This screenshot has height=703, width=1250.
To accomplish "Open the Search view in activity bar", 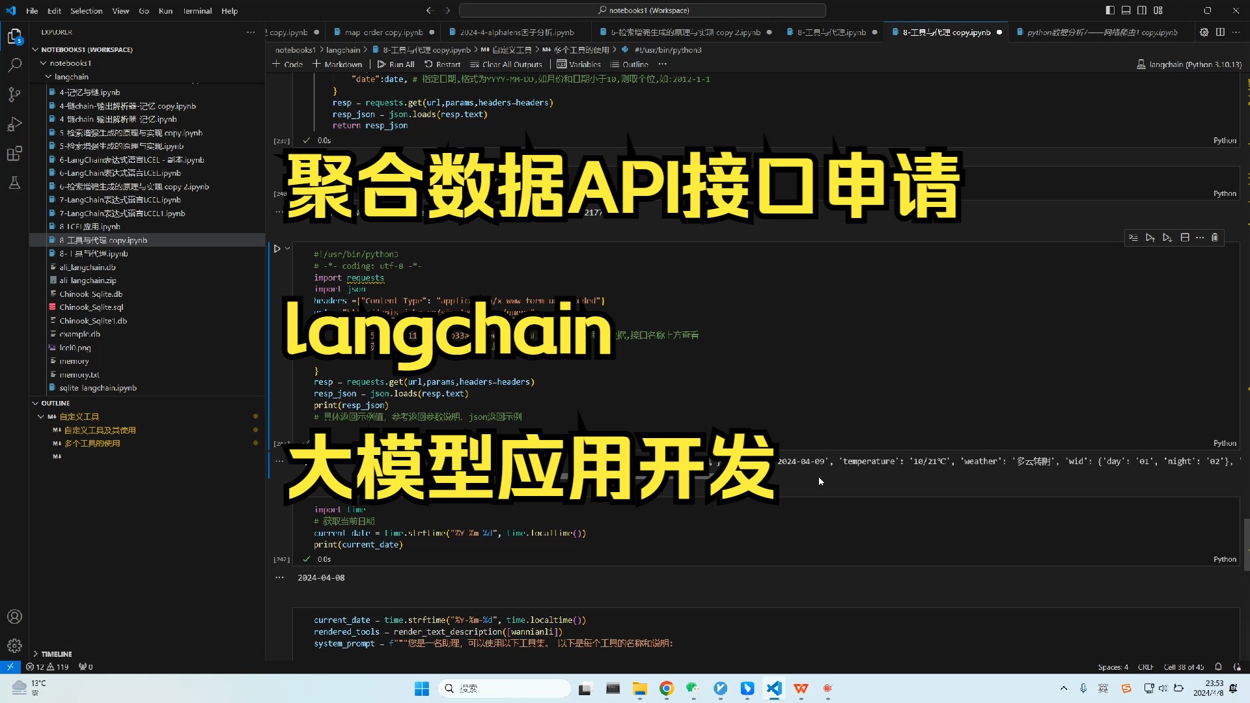I will pos(14,65).
